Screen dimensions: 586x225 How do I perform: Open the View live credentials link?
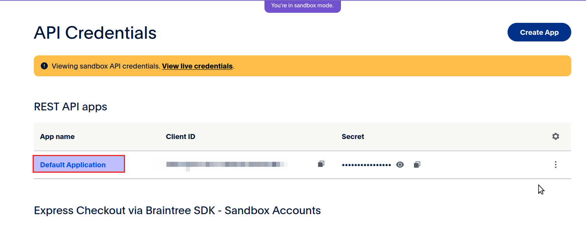(x=197, y=66)
